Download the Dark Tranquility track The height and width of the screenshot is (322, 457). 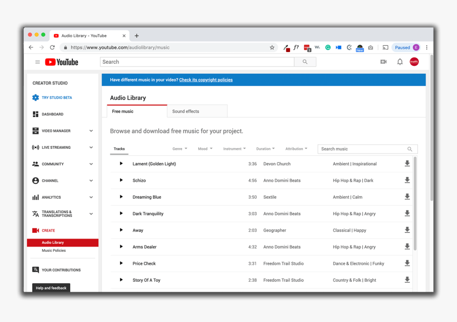tap(407, 213)
